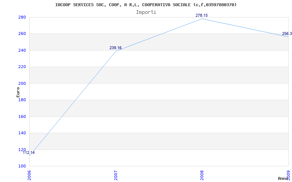Select the 2006 x-axis label

(x=30, y=175)
